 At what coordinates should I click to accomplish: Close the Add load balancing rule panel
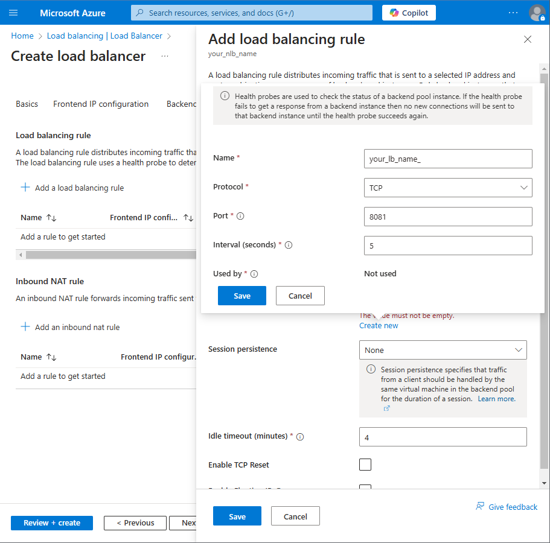click(x=528, y=39)
